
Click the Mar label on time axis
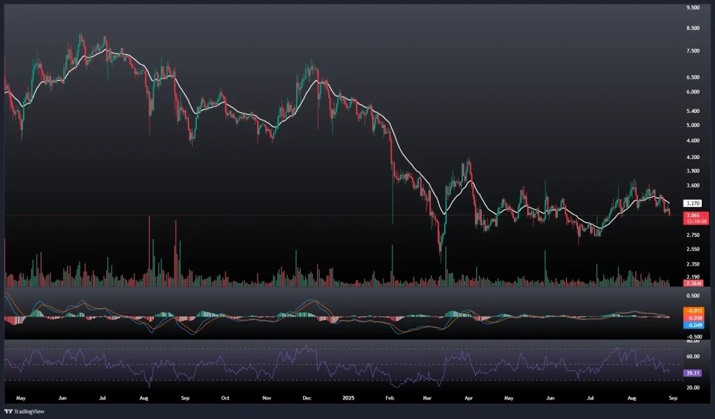[x=427, y=400]
